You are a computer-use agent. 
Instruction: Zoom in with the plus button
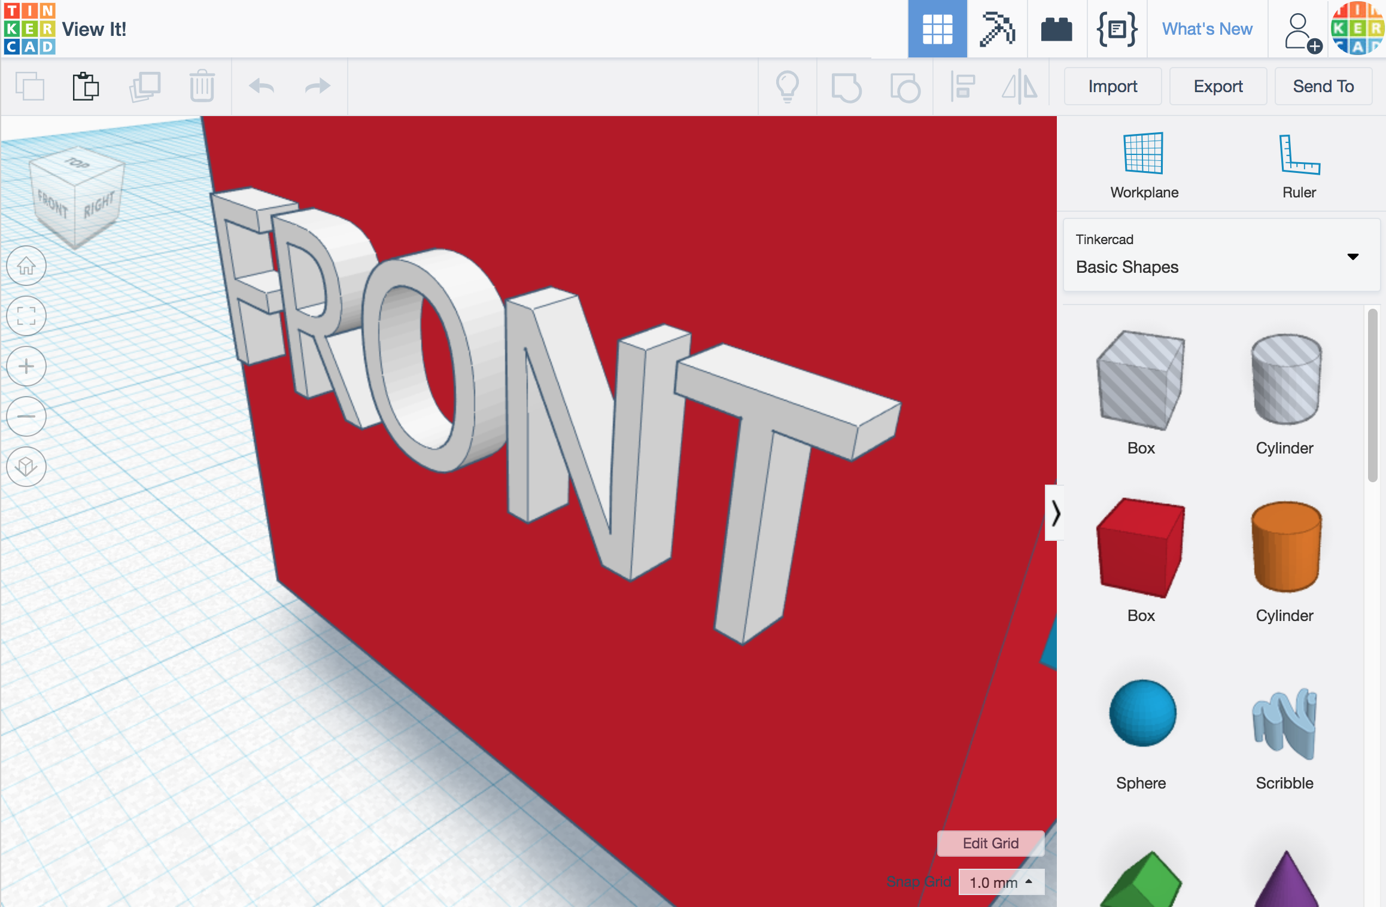pyautogui.click(x=26, y=366)
